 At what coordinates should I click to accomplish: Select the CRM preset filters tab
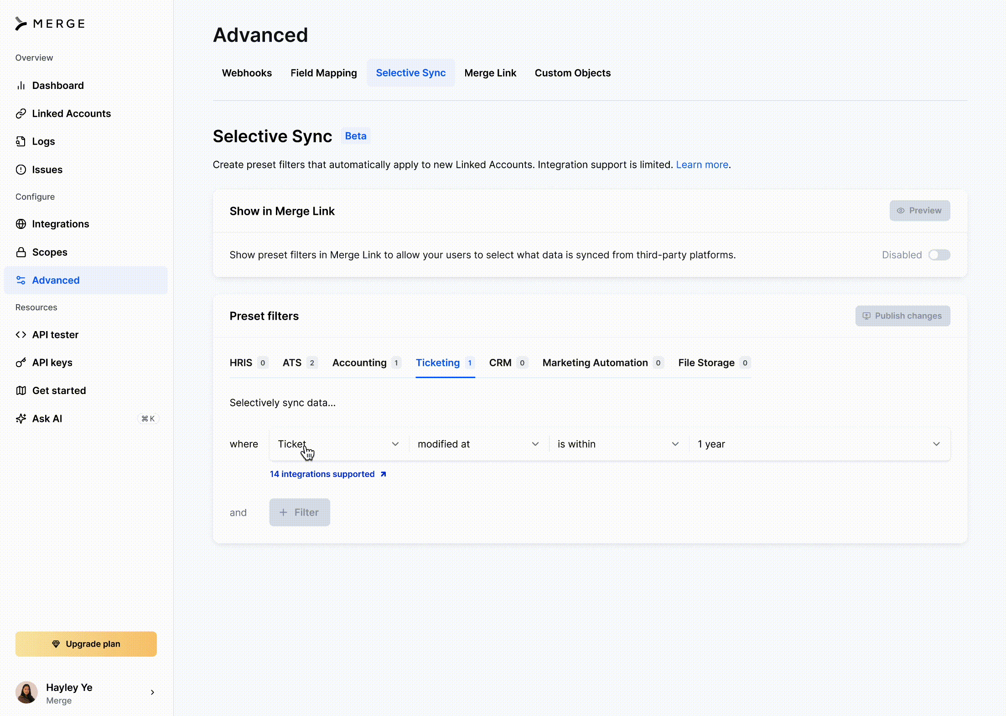click(x=508, y=363)
